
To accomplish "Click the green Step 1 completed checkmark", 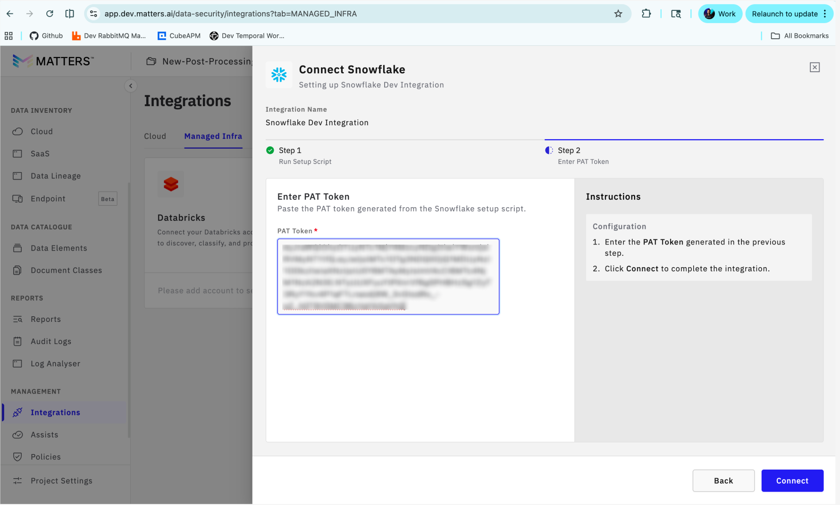I will (x=270, y=151).
